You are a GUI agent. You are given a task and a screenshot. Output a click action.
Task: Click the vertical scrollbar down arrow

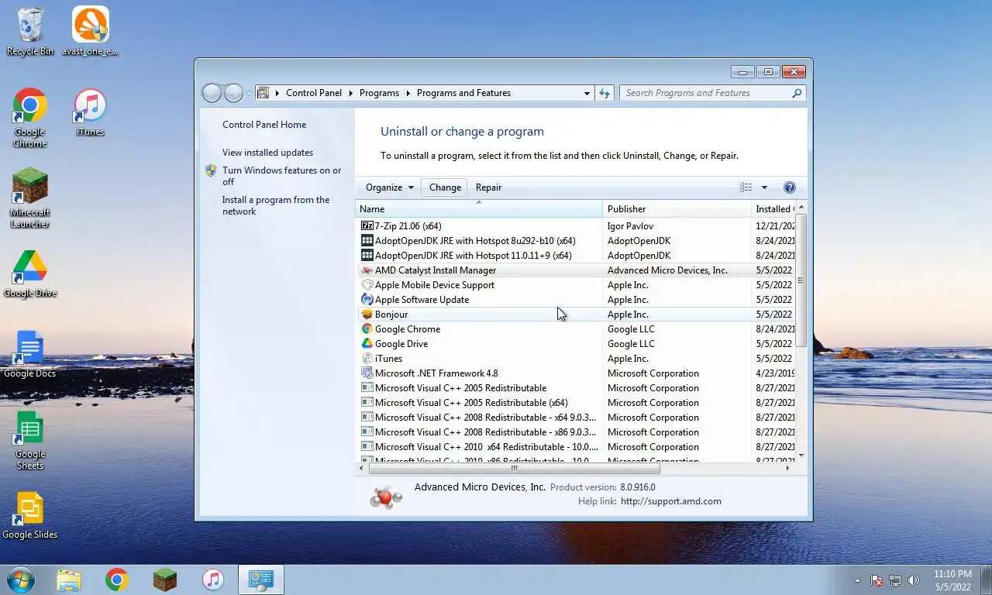[801, 456]
